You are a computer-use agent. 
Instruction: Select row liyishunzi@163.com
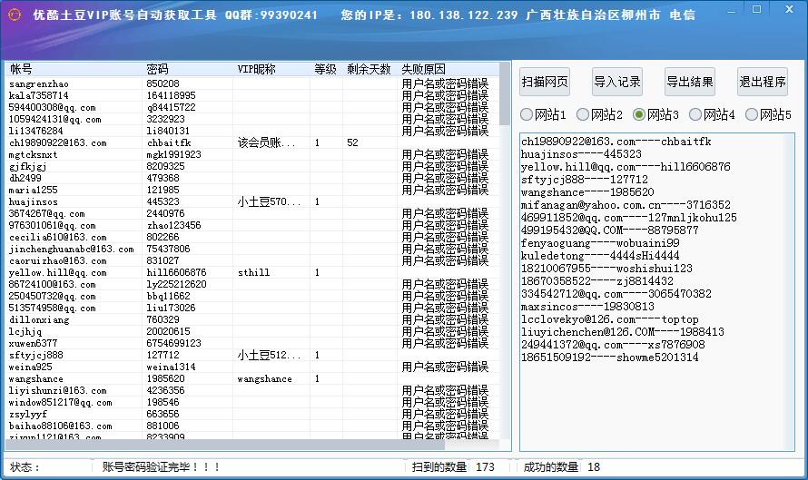(252, 390)
